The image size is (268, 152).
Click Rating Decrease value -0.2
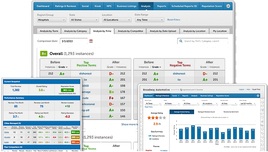[x=67, y=117]
